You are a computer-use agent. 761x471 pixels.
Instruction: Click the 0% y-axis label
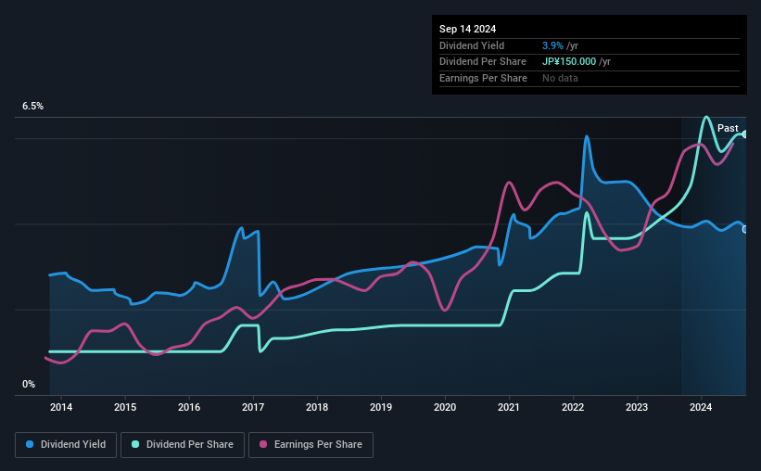29,384
